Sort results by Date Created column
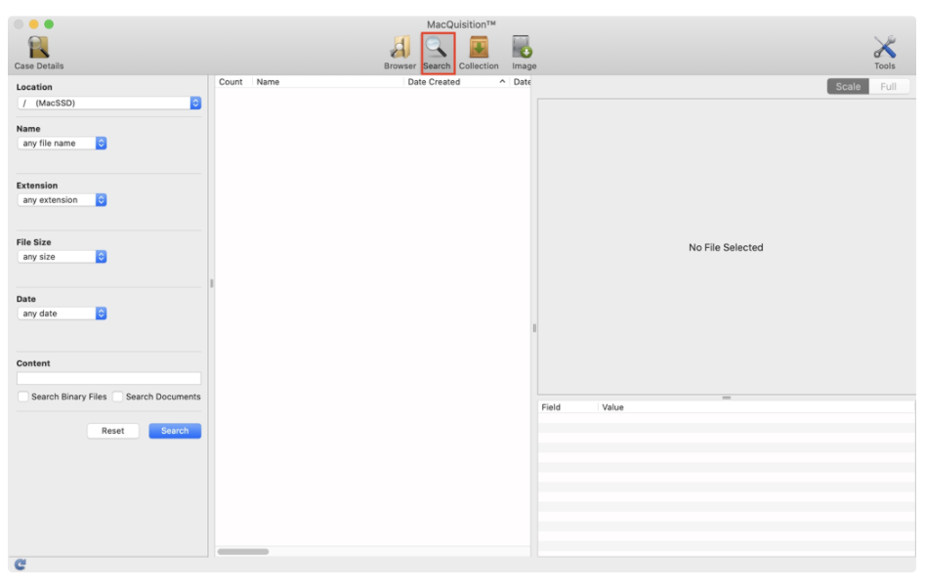The image size is (926, 588). click(x=456, y=82)
